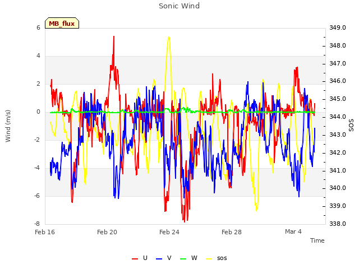The image size is (359, 269).
Task: Click the Time axis title
Action: pyautogui.click(x=317, y=240)
